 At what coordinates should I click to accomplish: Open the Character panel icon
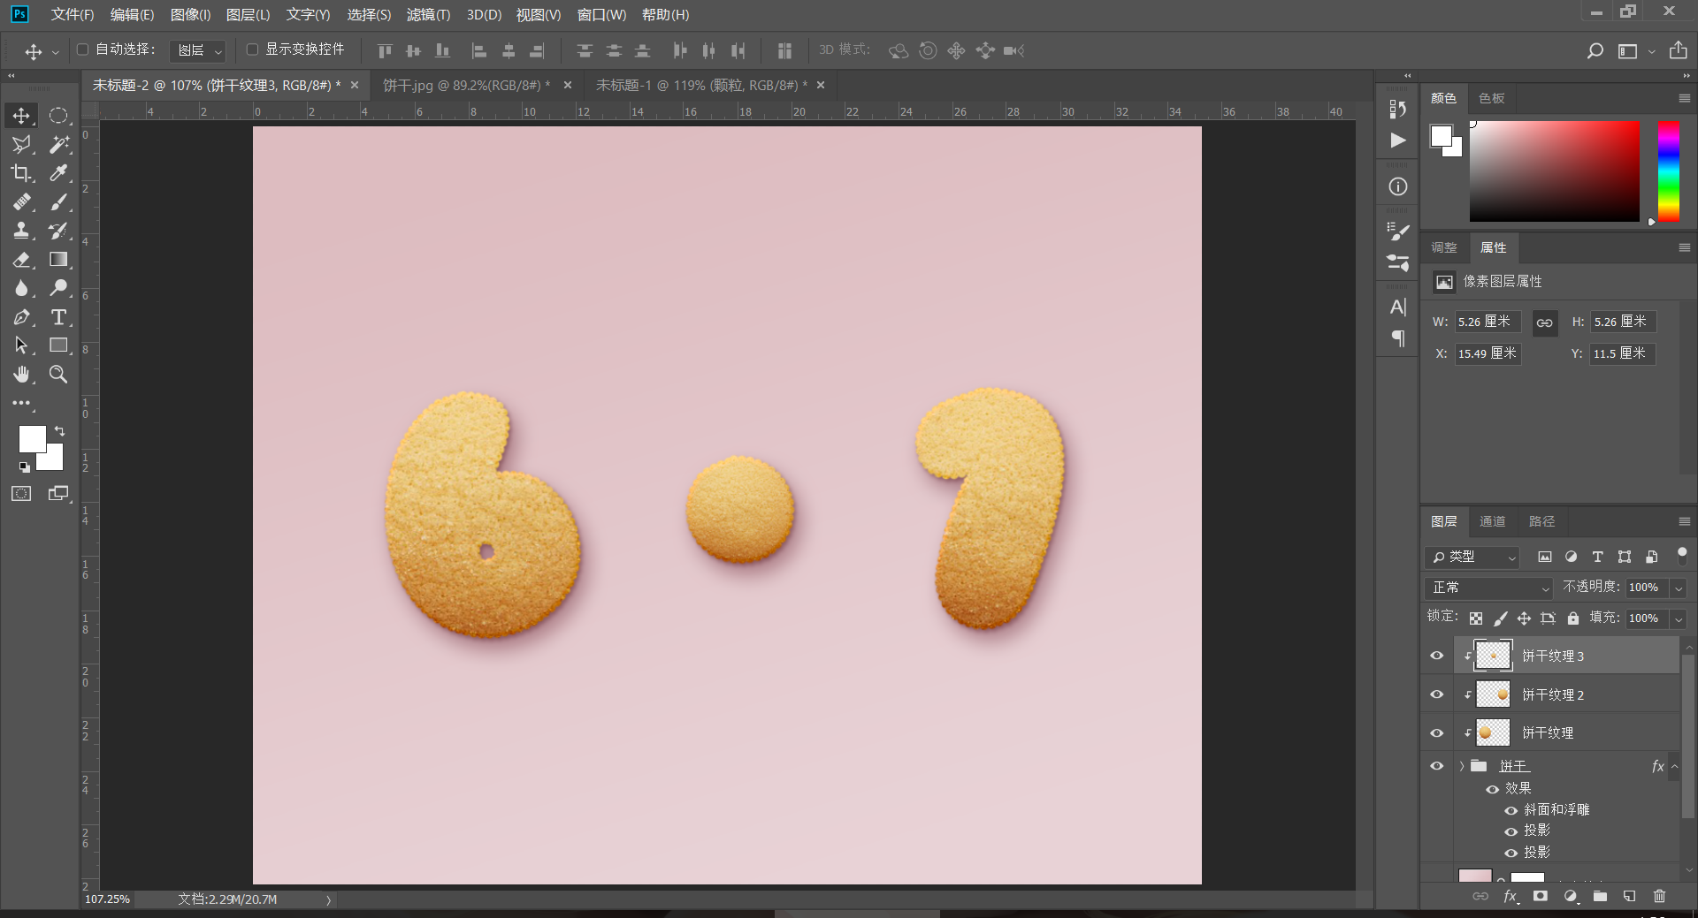pos(1397,307)
